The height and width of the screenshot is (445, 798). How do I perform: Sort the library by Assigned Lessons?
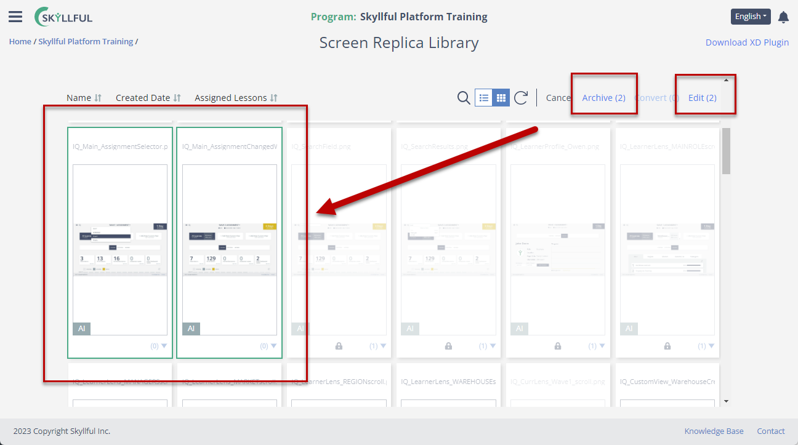click(x=236, y=98)
